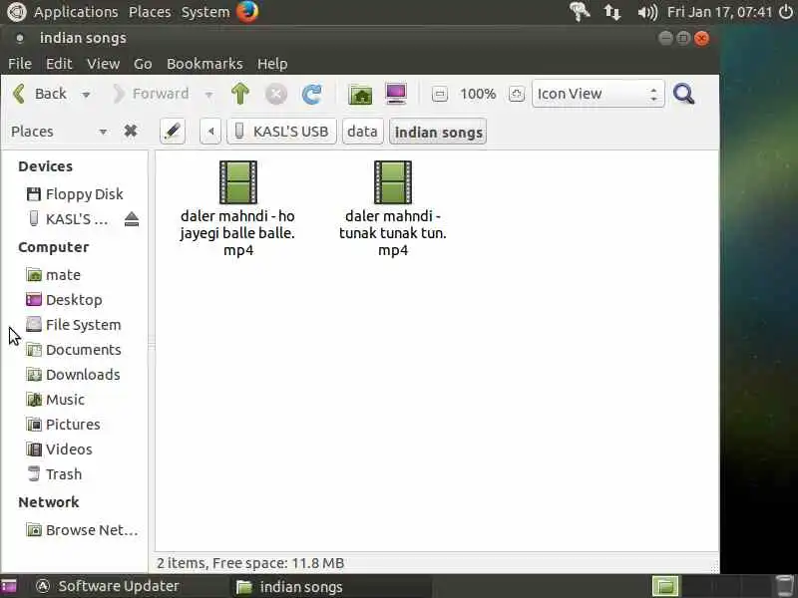
Task: Click the indian songs path button
Action: [438, 132]
